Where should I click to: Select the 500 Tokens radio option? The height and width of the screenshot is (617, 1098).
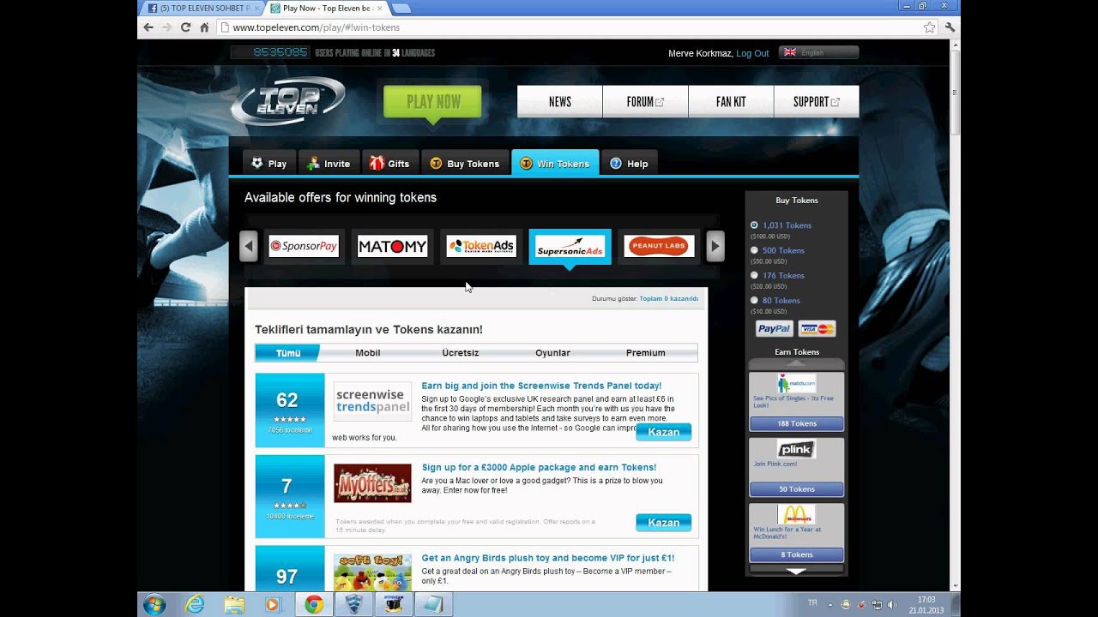click(754, 250)
